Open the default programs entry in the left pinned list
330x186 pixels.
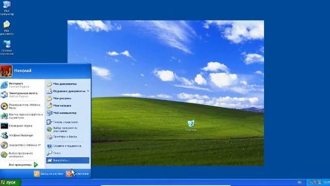click(x=22, y=155)
